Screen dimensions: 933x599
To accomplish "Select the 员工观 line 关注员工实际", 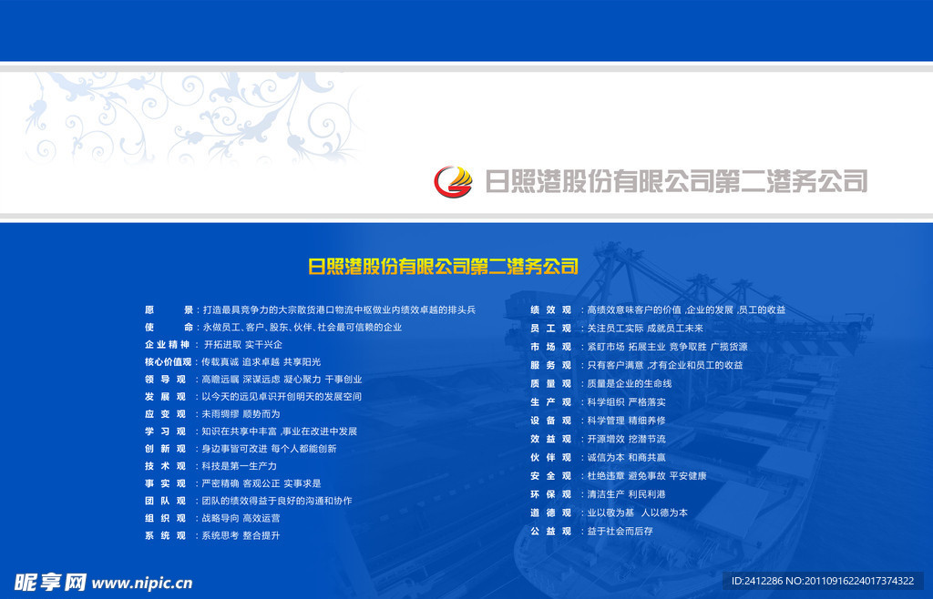I will [617, 328].
